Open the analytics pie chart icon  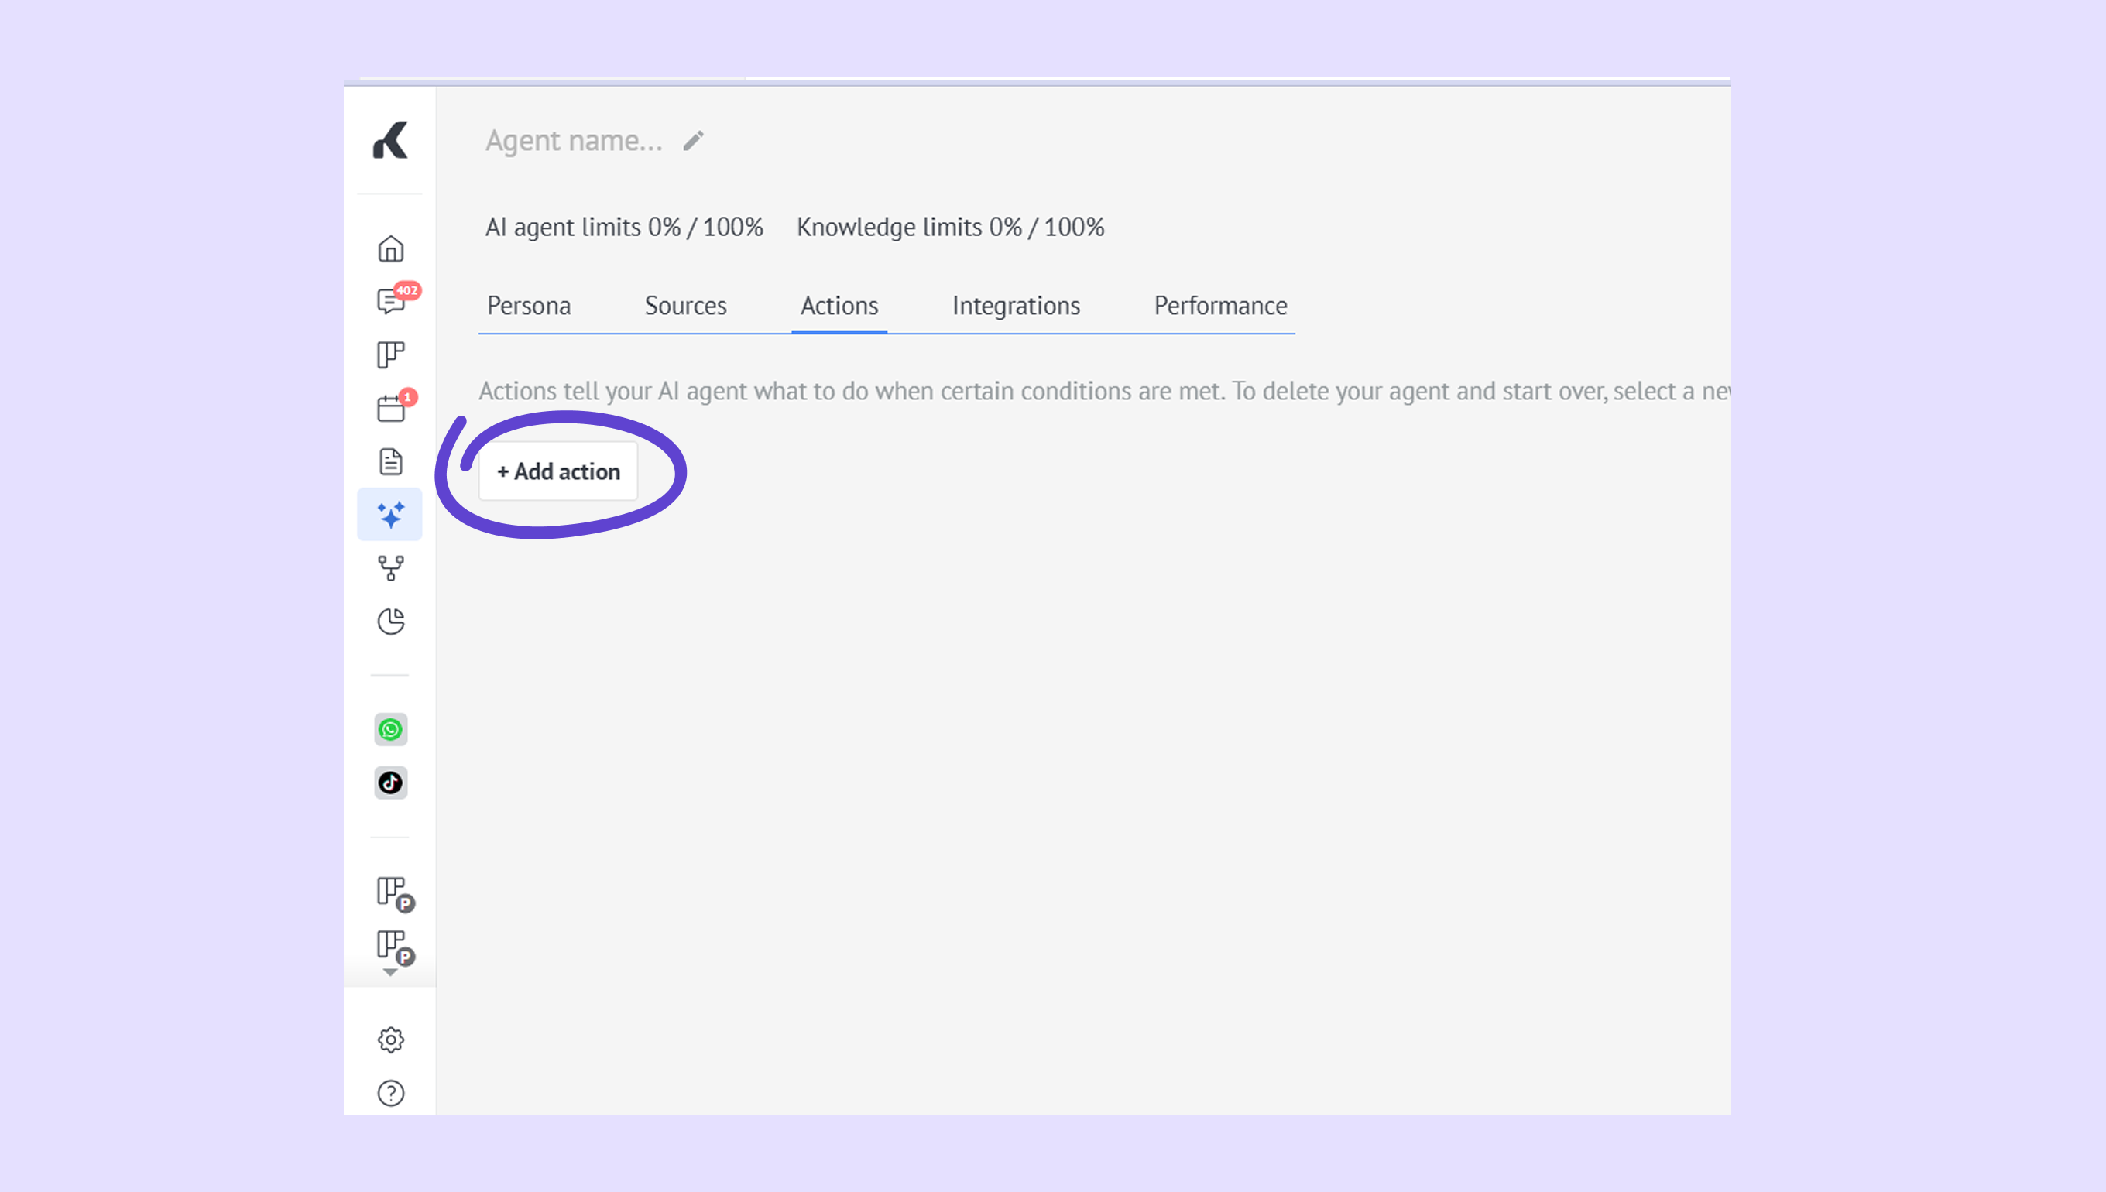[x=390, y=622]
